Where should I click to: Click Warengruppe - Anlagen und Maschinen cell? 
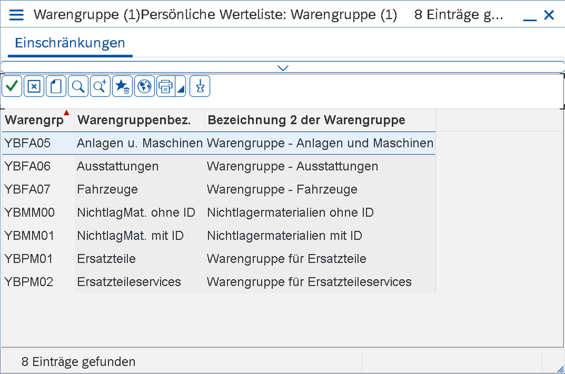tap(320, 143)
